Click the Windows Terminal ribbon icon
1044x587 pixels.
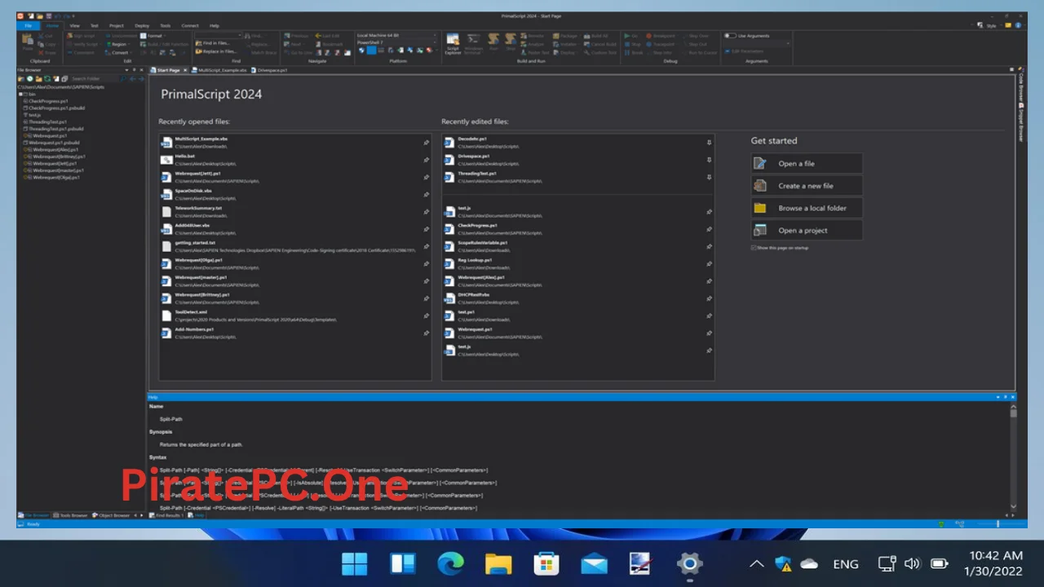tap(474, 44)
